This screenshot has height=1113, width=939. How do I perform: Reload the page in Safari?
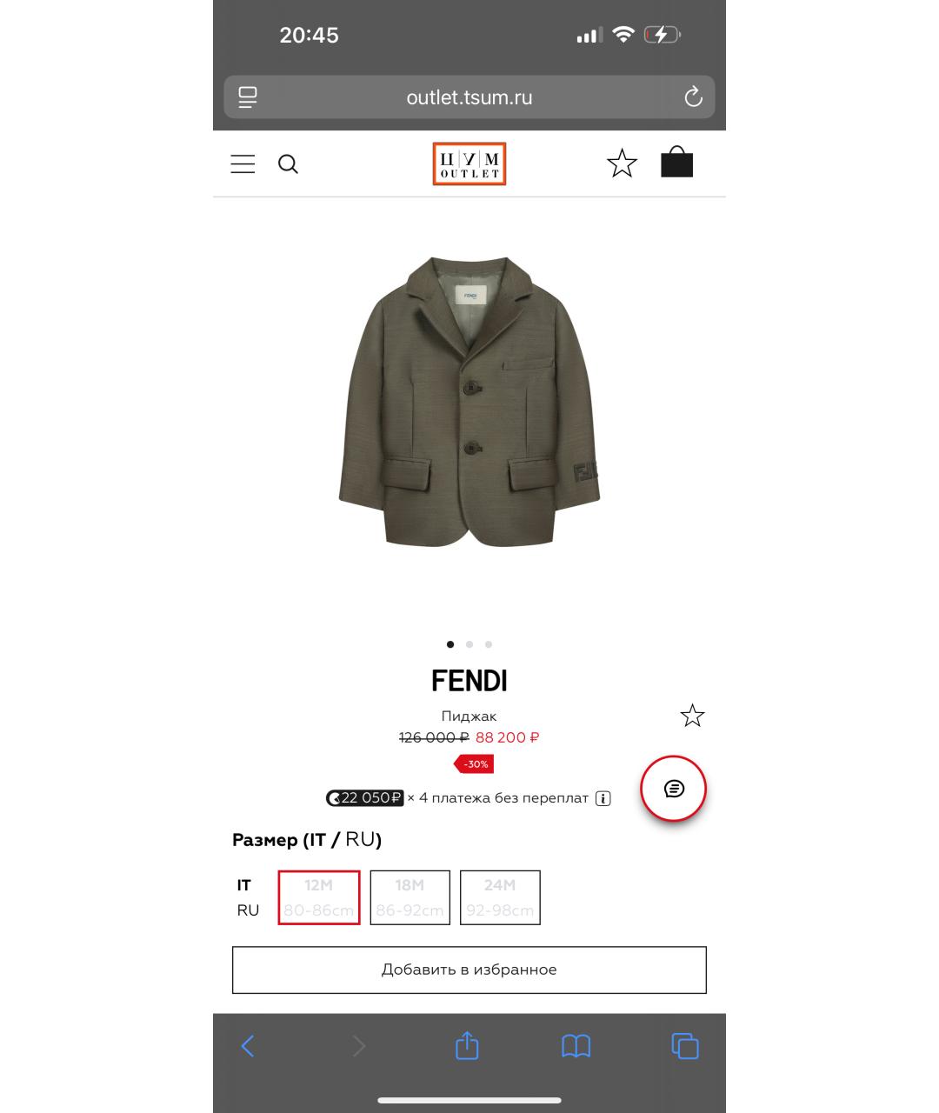tap(693, 97)
